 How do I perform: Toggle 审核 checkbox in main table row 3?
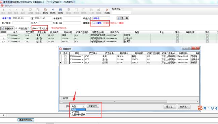[177, 42]
